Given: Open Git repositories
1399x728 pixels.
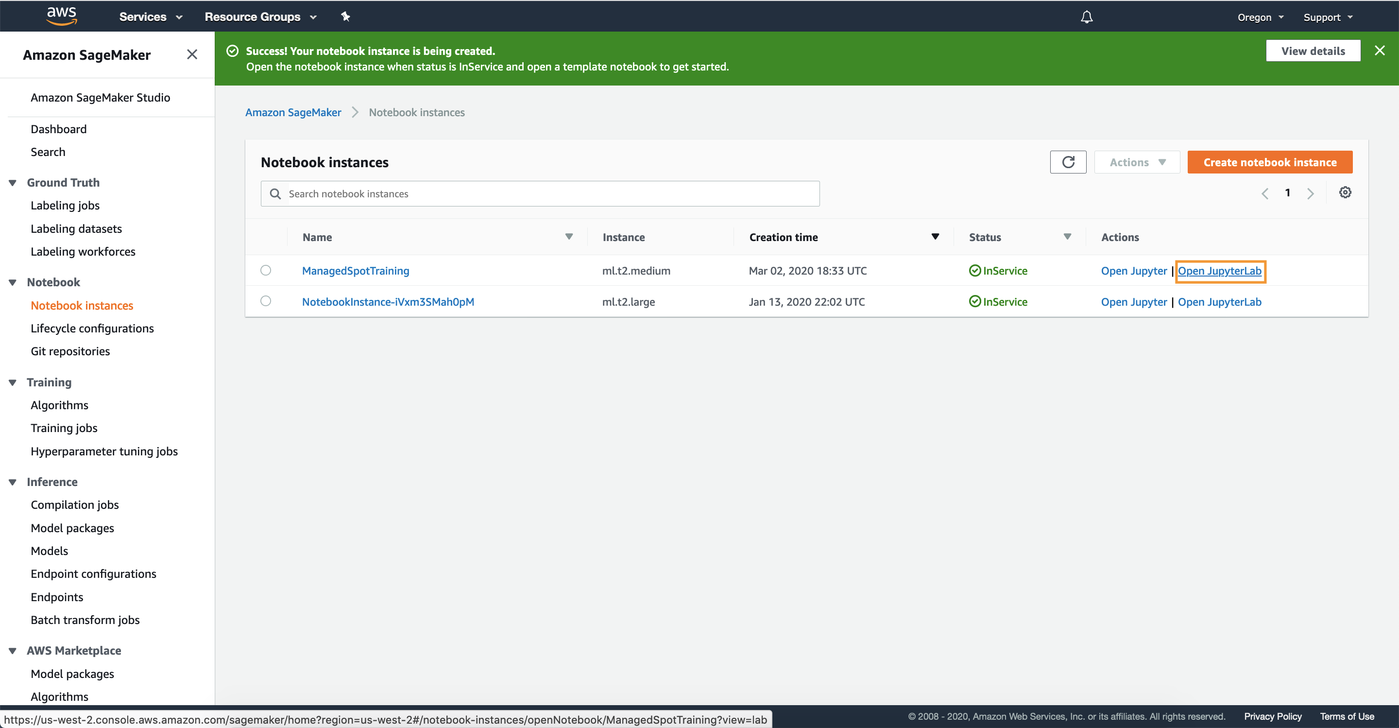Looking at the screenshot, I should click(x=70, y=351).
